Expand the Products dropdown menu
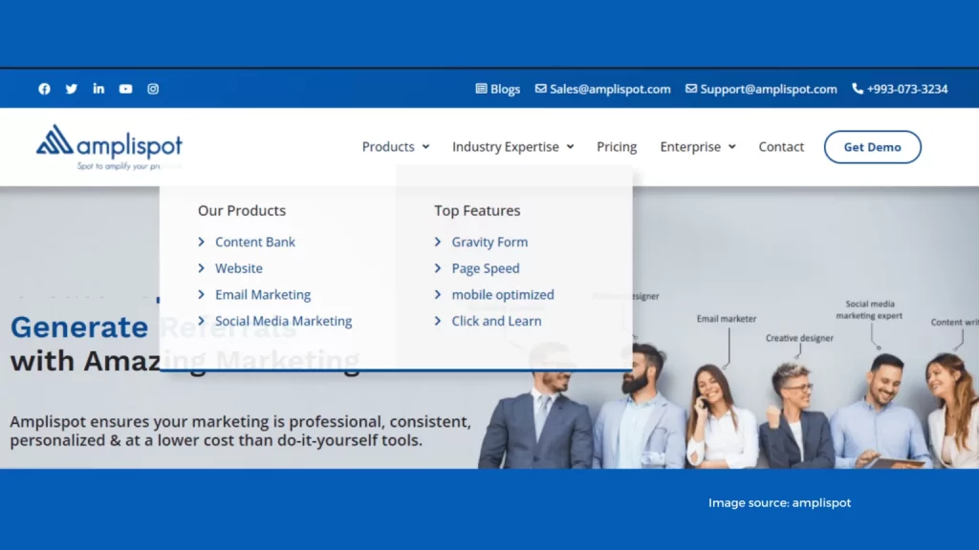 [396, 146]
